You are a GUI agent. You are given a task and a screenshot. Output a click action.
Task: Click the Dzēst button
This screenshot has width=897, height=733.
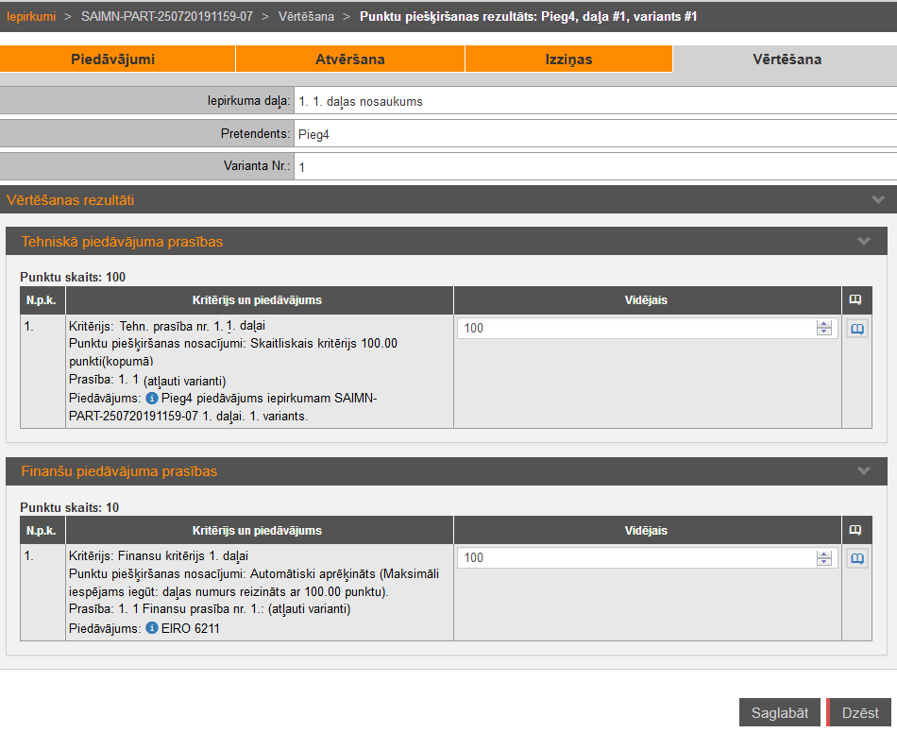click(x=859, y=713)
